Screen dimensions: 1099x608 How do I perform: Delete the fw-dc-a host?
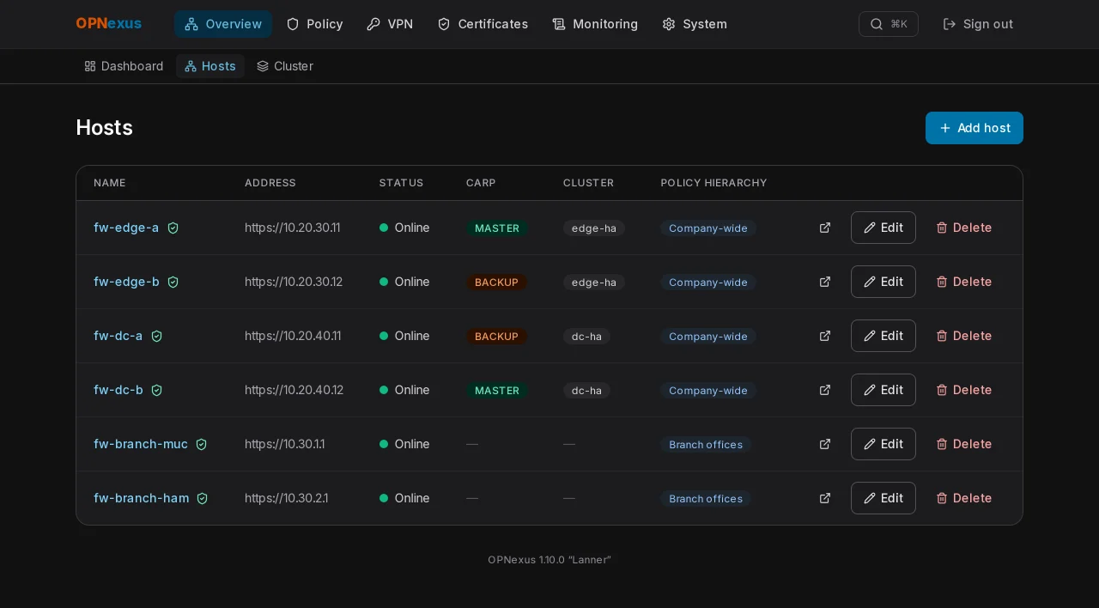point(964,336)
